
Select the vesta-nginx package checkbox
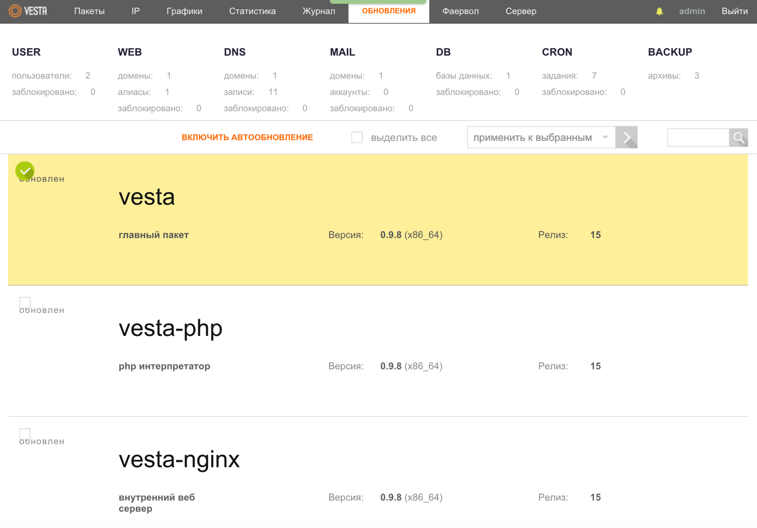[25, 434]
